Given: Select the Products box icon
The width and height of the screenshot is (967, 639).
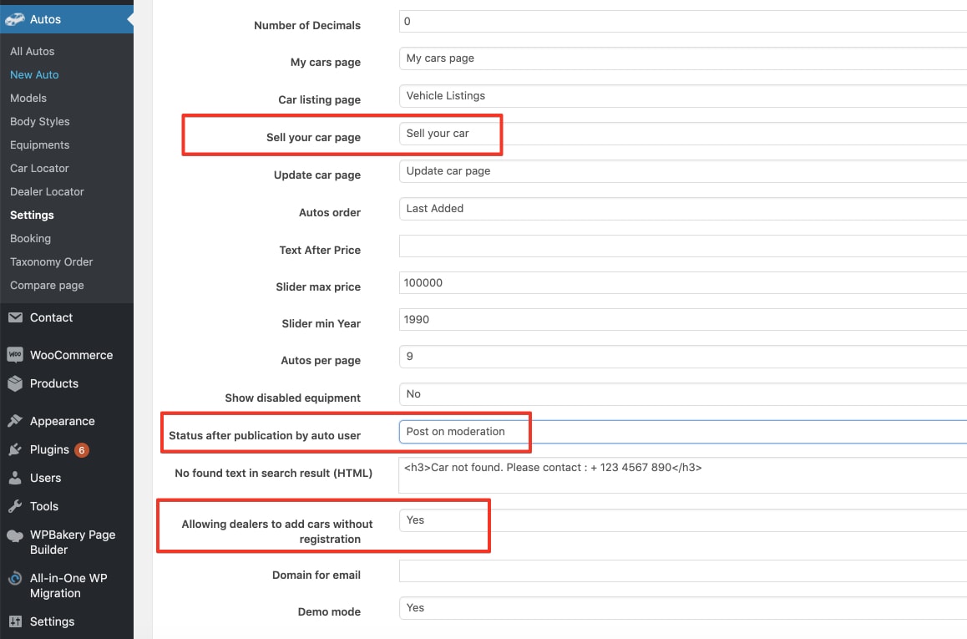Looking at the screenshot, I should click(15, 383).
